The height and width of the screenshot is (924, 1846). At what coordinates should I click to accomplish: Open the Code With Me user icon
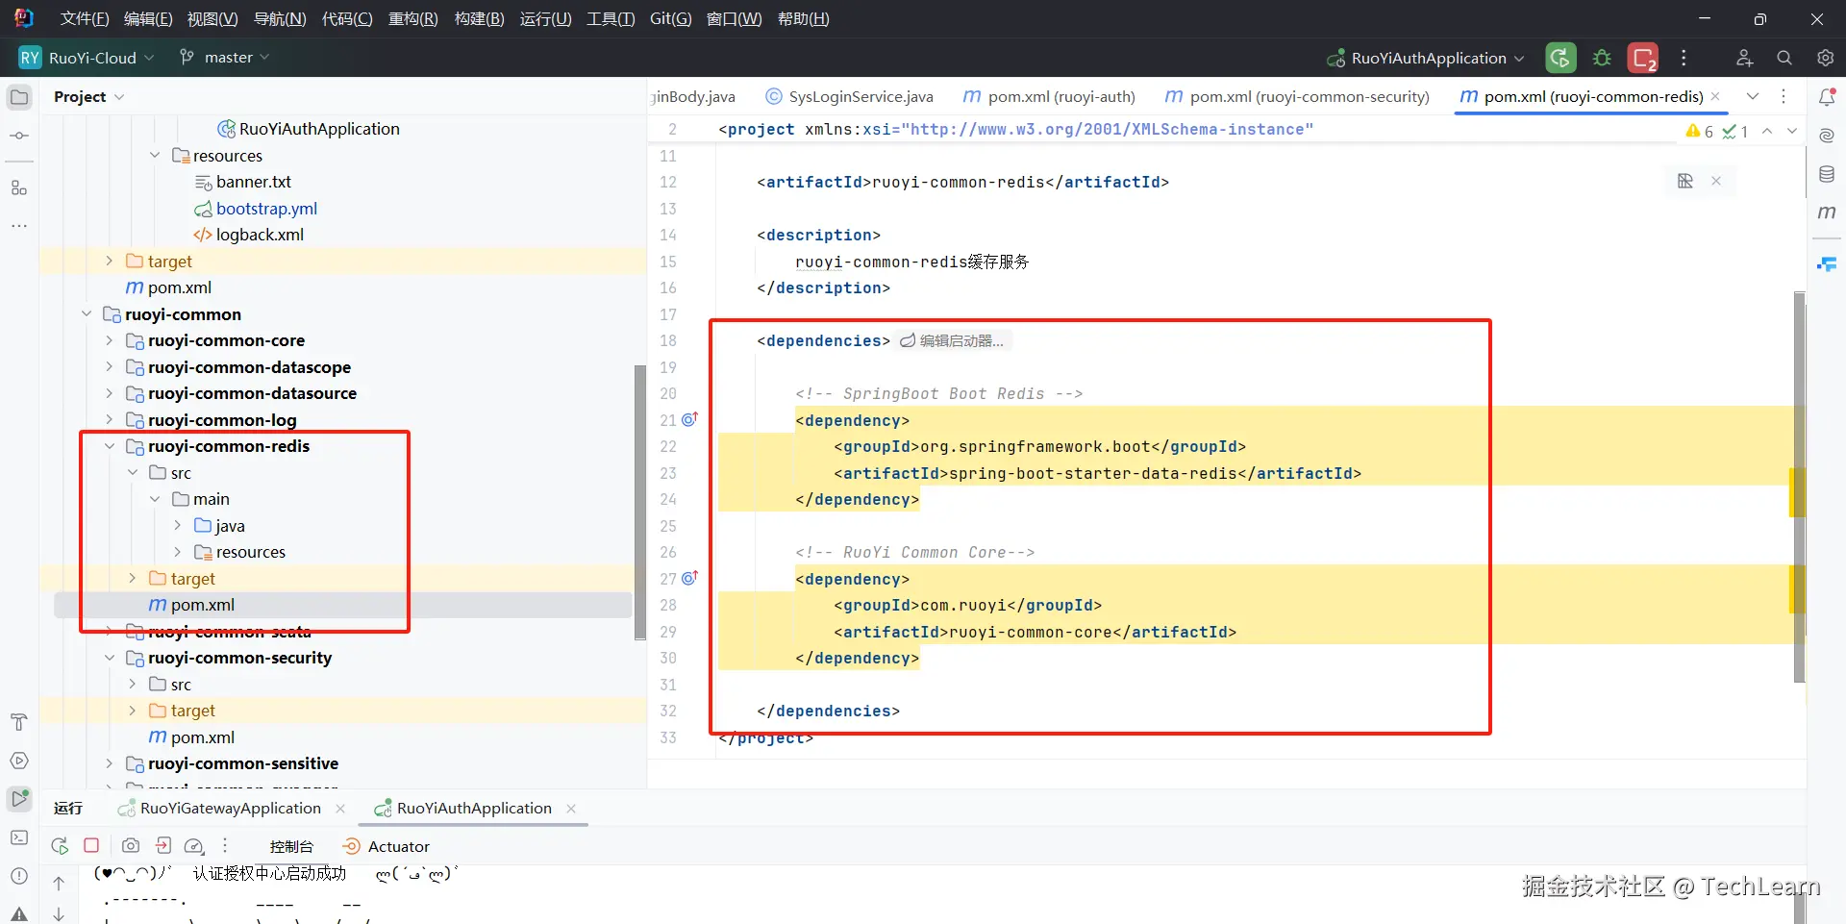tap(1744, 58)
